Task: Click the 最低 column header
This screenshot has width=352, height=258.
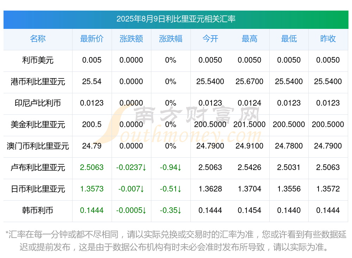Action: (289, 39)
